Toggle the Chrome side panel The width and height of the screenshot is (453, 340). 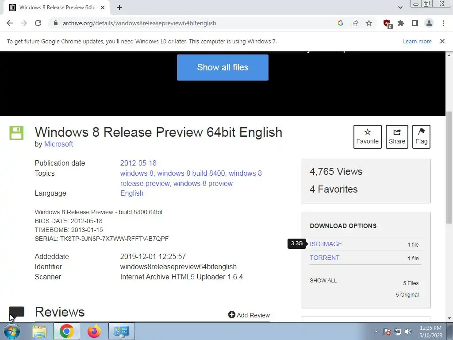click(415, 23)
